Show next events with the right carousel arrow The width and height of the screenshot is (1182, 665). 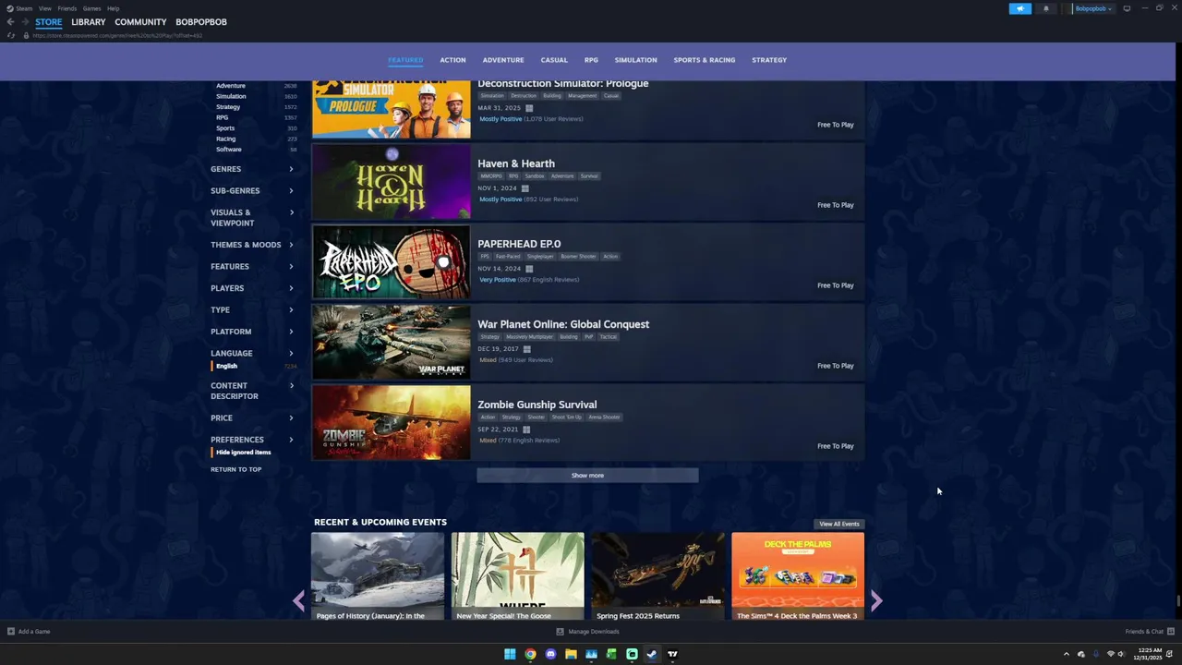tap(876, 601)
